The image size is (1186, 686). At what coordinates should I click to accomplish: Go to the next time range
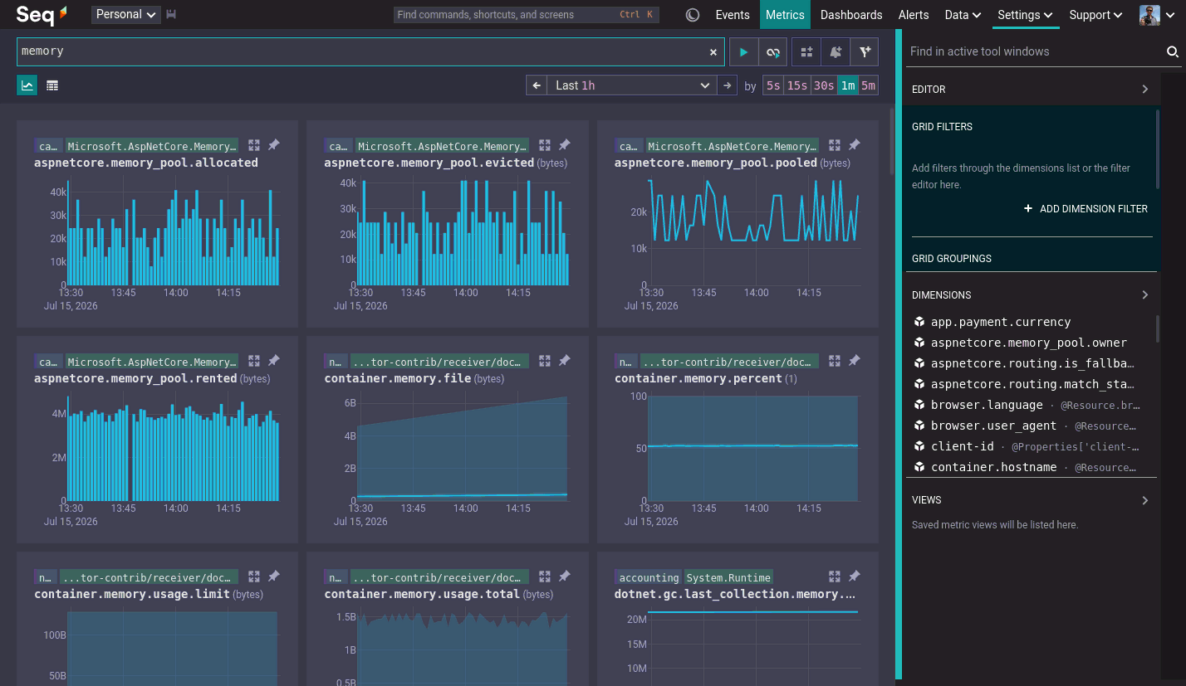[728, 85]
